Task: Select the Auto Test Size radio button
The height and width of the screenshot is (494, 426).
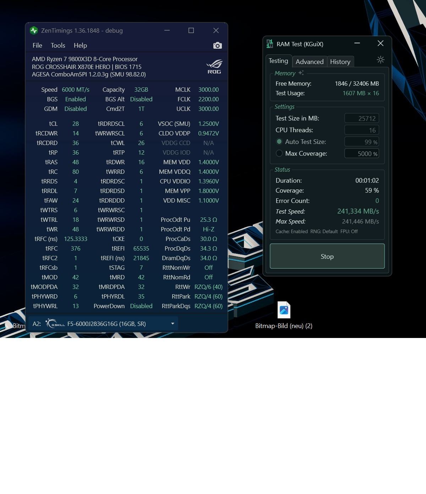Action: click(279, 142)
